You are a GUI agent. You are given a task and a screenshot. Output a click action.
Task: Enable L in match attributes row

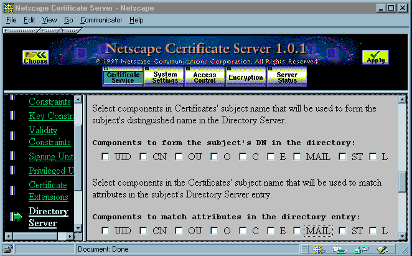[x=373, y=230]
